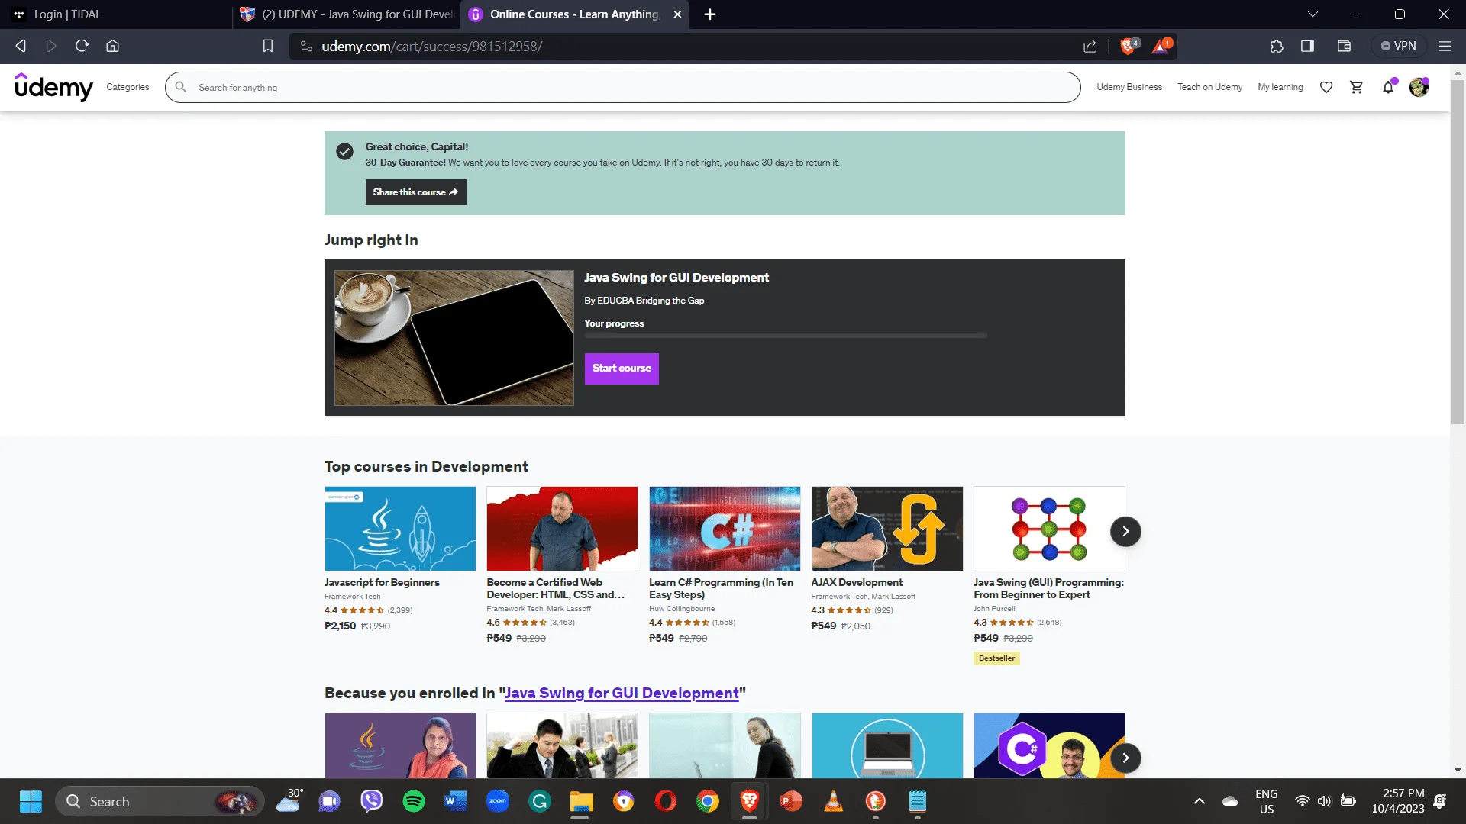1466x824 pixels.
Task: Open Microsoft Word from the taskbar
Action: [456, 801]
